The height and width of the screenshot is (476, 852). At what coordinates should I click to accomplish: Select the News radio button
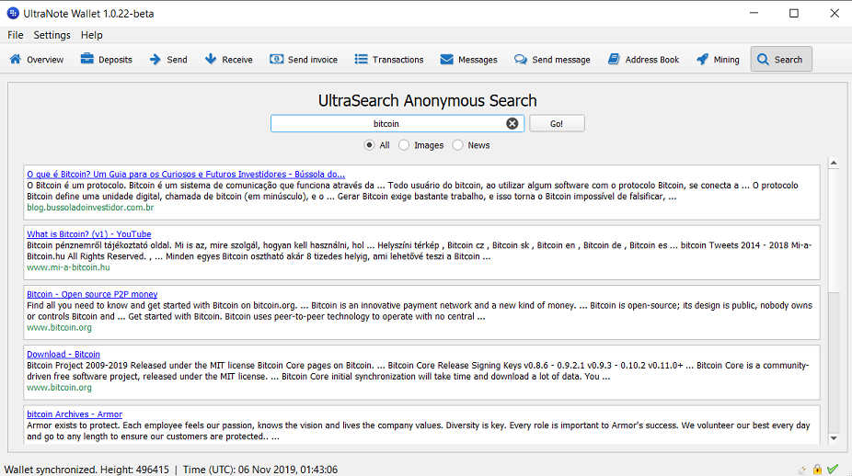coord(457,145)
